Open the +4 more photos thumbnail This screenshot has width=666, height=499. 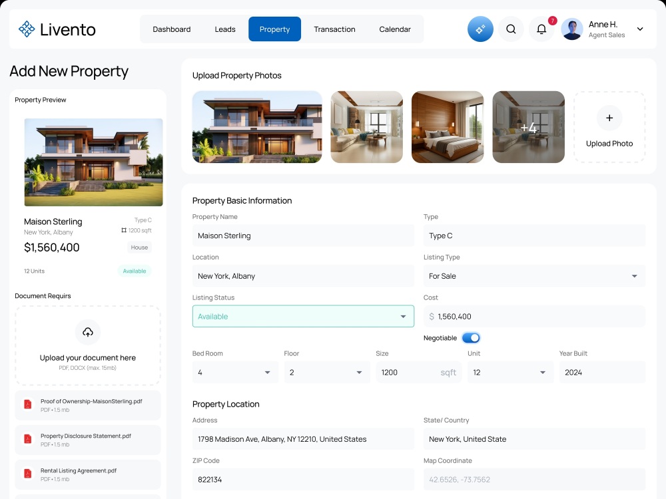tap(528, 127)
